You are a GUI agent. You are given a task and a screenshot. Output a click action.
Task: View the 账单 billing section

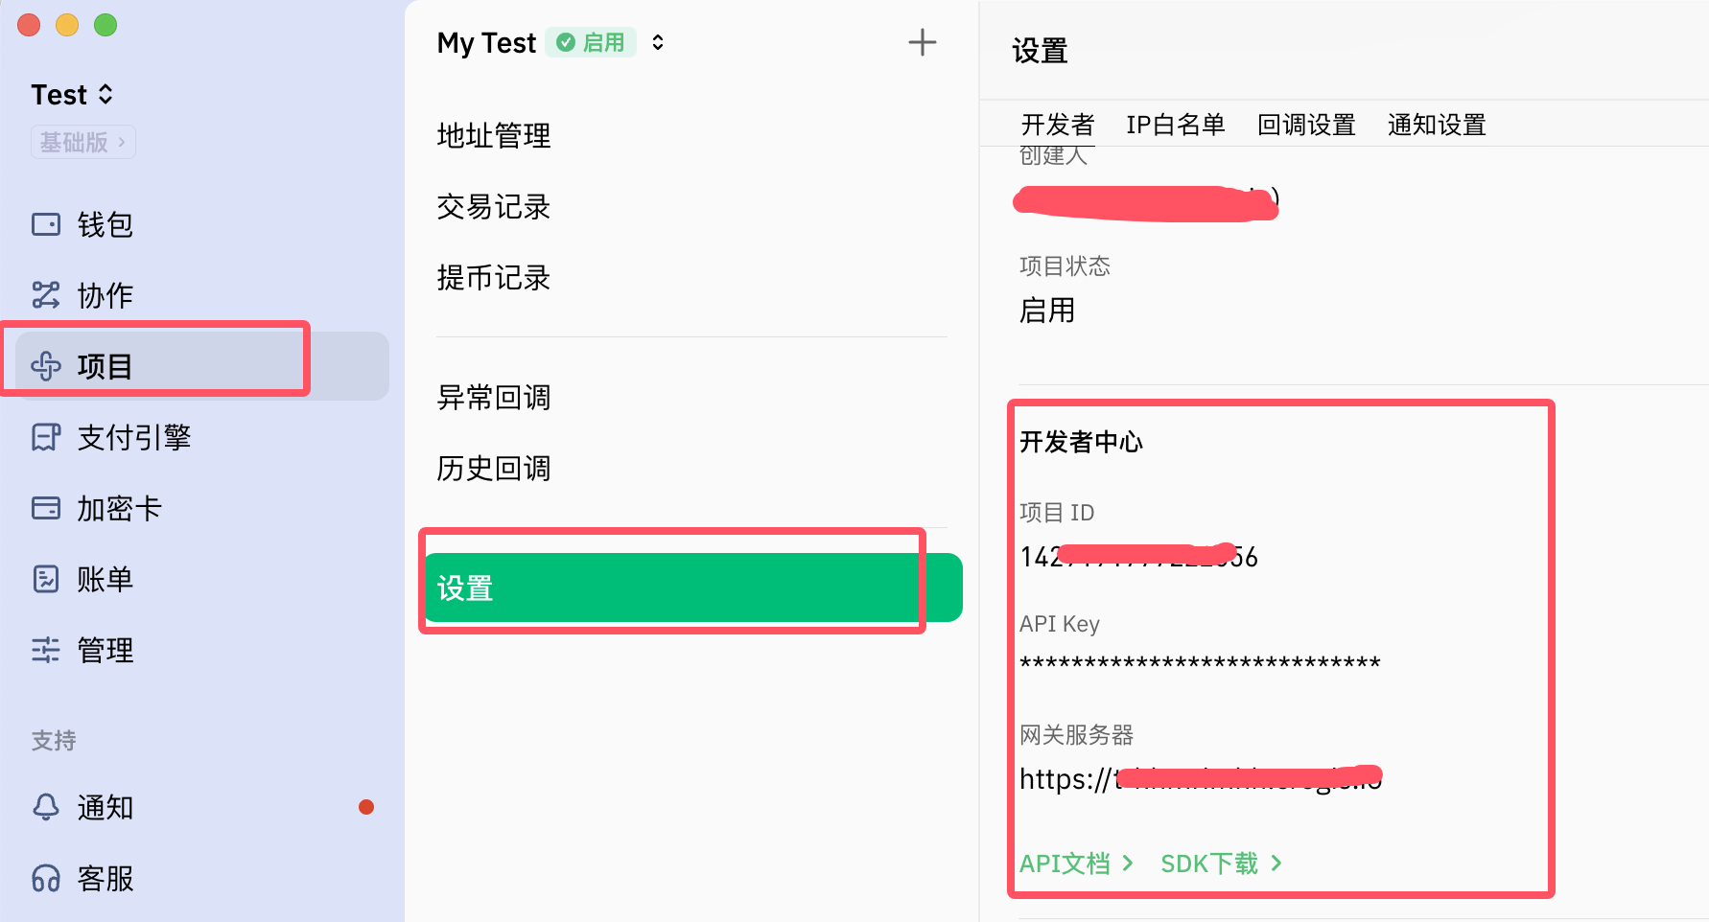105,579
